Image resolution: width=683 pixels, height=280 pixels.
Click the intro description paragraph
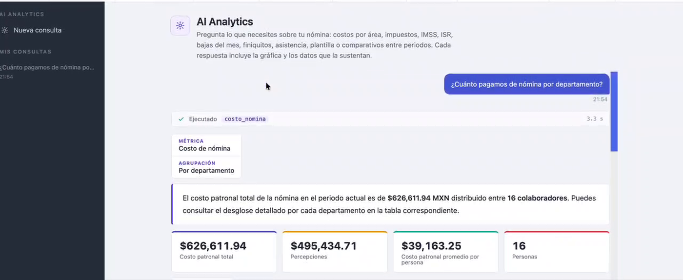coord(325,45)
